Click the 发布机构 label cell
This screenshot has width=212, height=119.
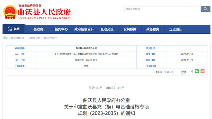(21, 48)
